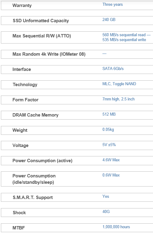The width and height of the screenshot is (153, 234).
Task: Select the 40G shock value
Action: pyautogui.click(x=106, y=211)
